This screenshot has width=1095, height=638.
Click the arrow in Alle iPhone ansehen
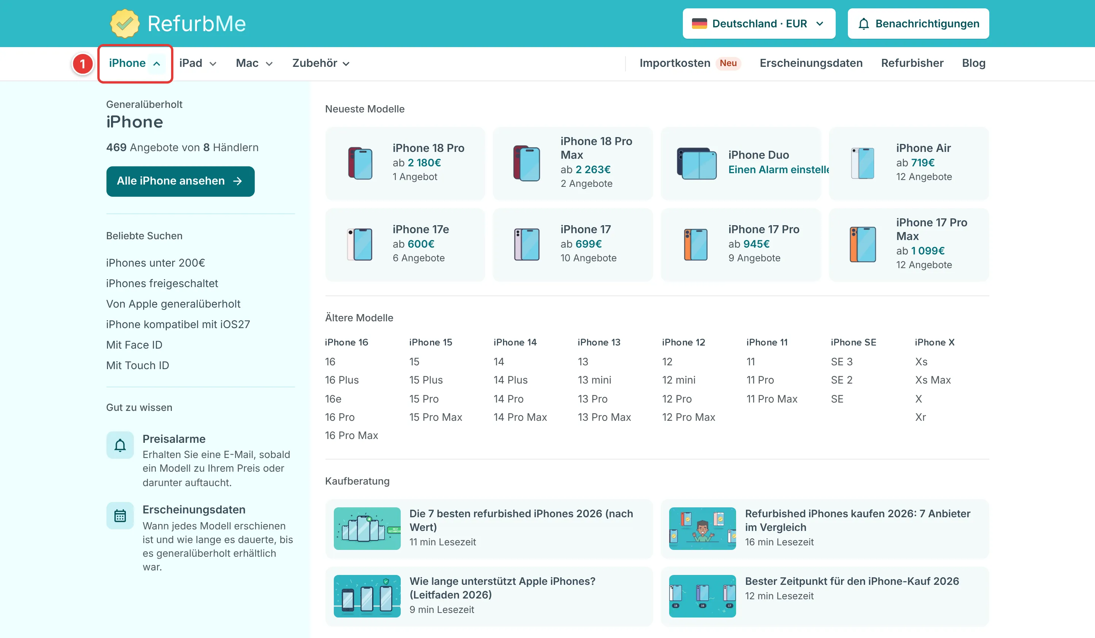pos(238,181)
